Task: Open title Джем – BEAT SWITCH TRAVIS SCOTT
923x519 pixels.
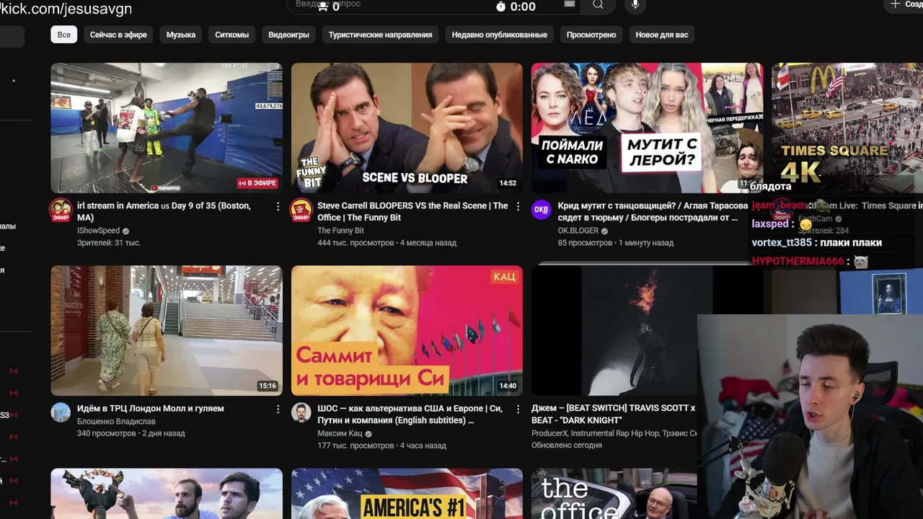Action: pyautogui.click(x=614, y=414)
